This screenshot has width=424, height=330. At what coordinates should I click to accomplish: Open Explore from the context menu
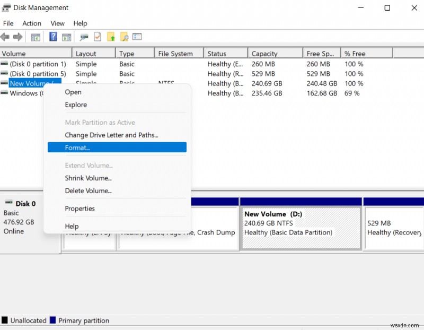[x=75, y=105]
